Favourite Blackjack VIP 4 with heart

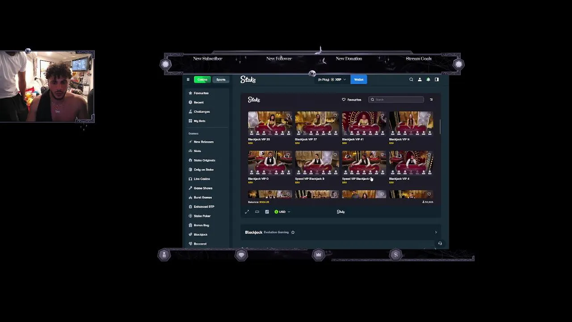(x=429, y=155)
